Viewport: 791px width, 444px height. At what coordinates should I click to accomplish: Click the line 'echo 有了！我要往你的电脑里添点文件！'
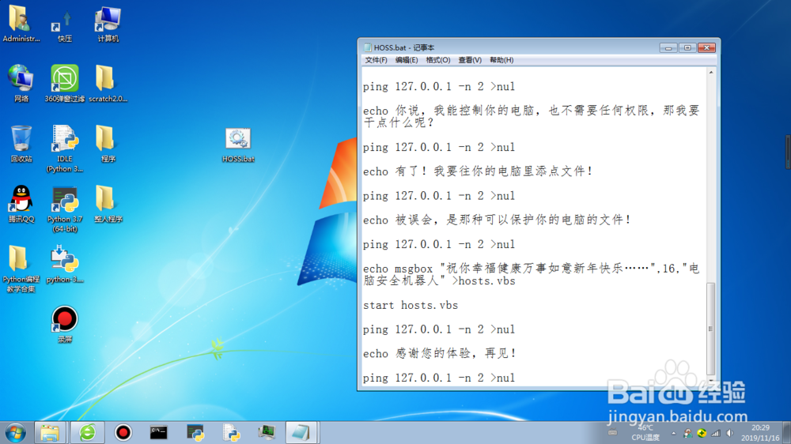[477, 171]
